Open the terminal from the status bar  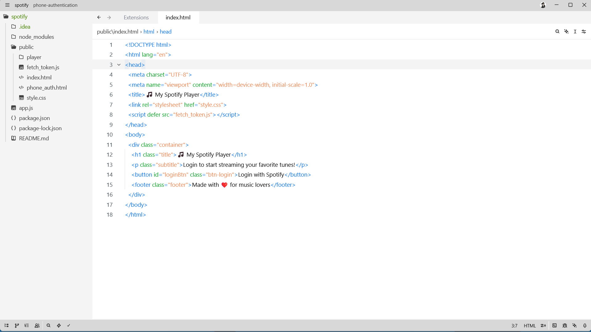point(555,326)
